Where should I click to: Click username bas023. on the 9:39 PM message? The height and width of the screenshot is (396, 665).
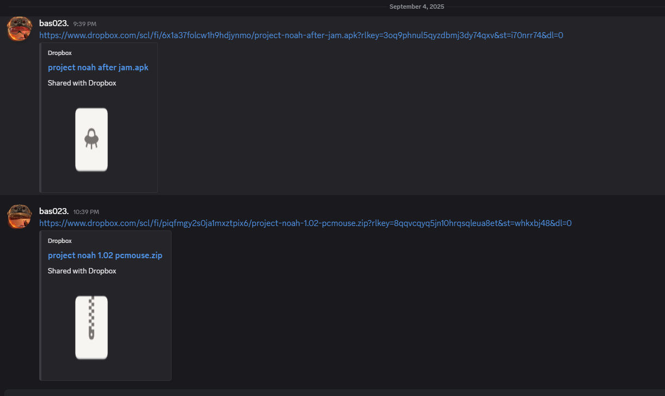[x=54, y=23]
